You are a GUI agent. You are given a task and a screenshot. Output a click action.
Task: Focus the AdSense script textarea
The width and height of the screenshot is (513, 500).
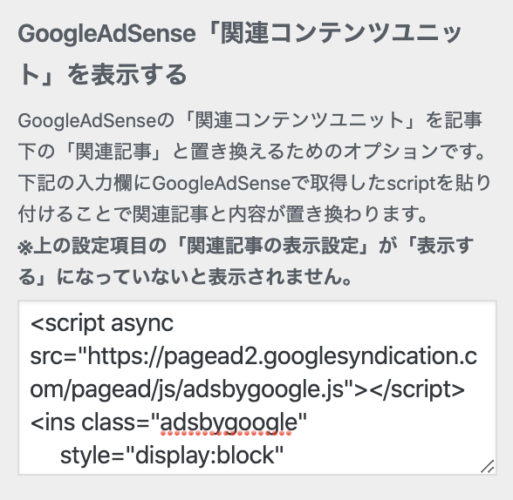[x=257, y=388]
